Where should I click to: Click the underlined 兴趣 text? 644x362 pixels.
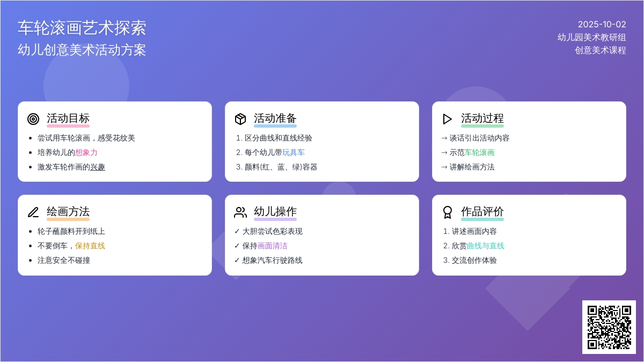coord(98,167)
